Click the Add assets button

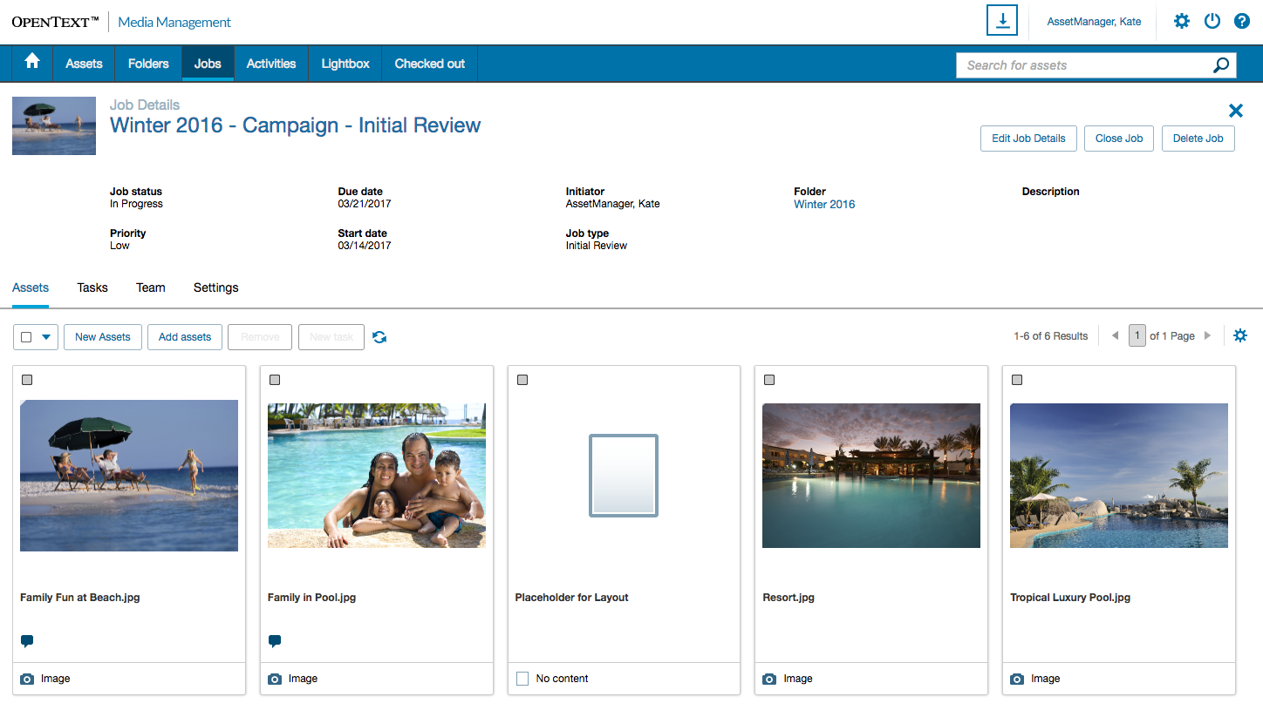pos(185,337)
